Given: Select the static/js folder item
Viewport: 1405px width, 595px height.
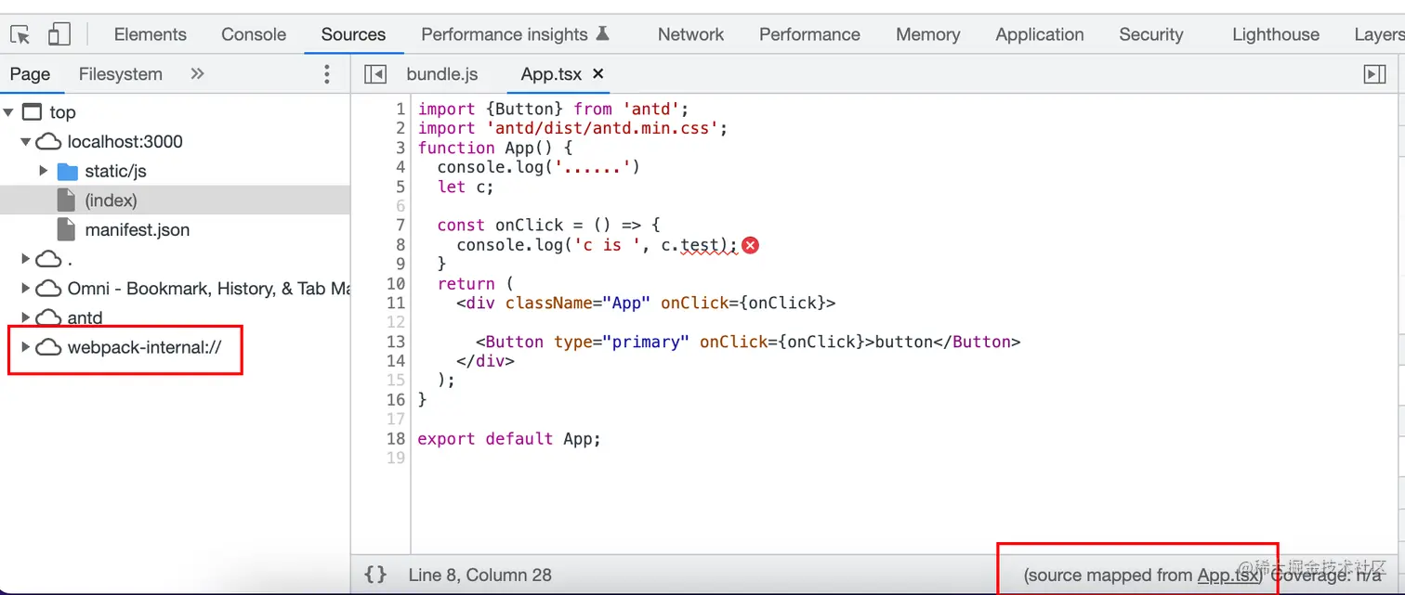Looking at the screenshot, I should coord(115,171).
